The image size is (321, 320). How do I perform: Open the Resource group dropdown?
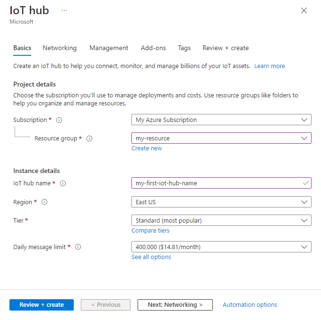click(221, 138)
